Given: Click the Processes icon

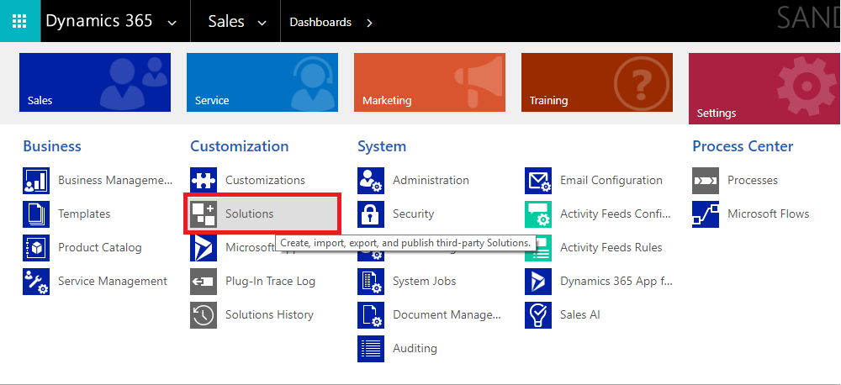Looking at the screenshot, I should point(706,181).
